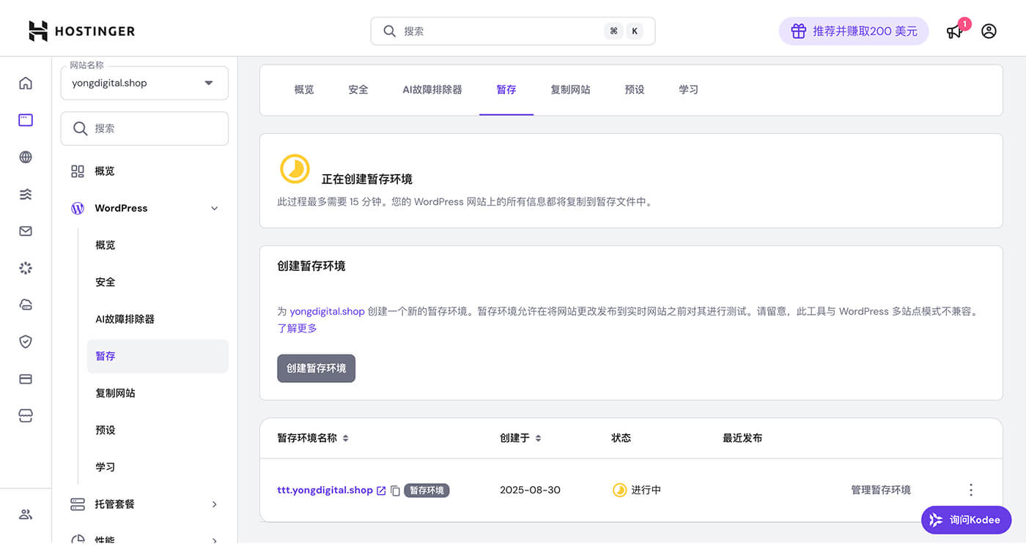
Task: Sort by 暂存环境名称 column
Action: 313,438
